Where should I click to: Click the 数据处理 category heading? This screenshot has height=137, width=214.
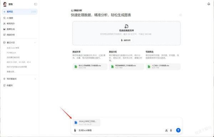[76, 52]
